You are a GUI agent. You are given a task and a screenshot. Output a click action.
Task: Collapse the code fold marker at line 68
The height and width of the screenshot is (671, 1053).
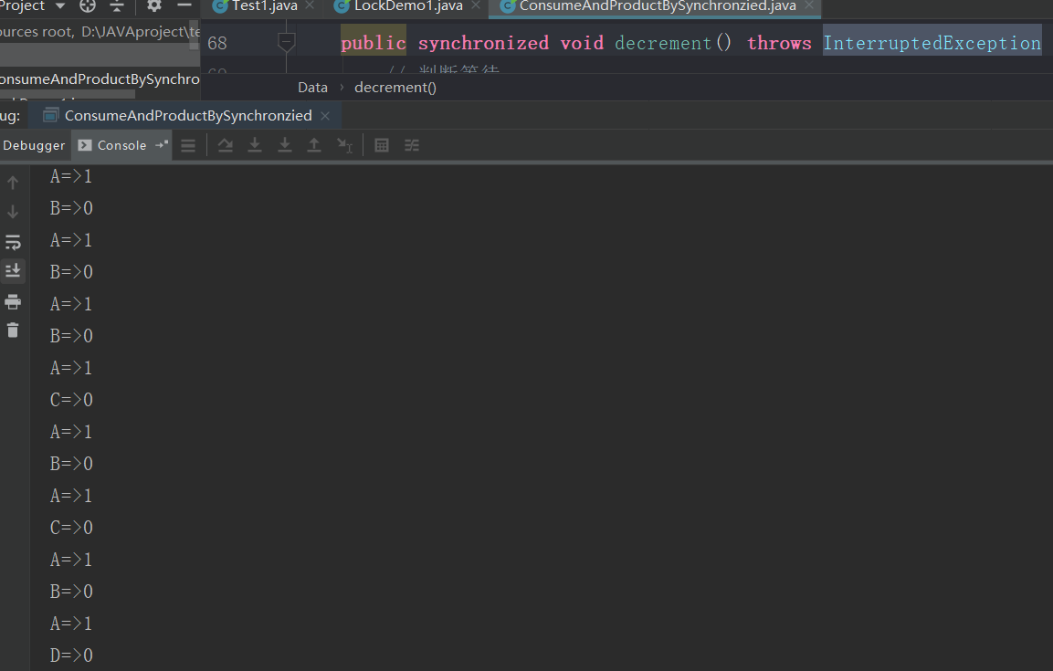(286, 43)
